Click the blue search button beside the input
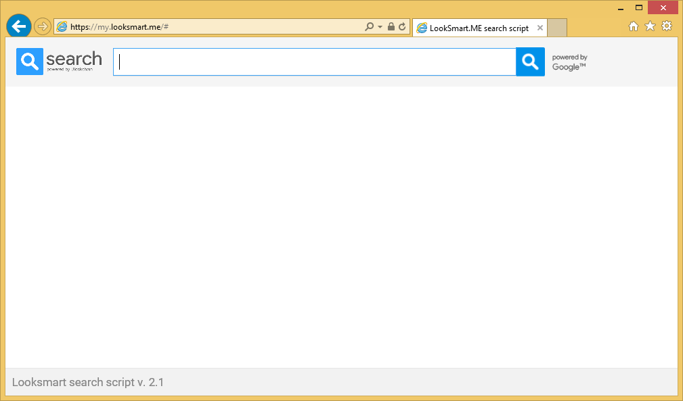Screen dimensions: 683x401 tap(530, 62)
